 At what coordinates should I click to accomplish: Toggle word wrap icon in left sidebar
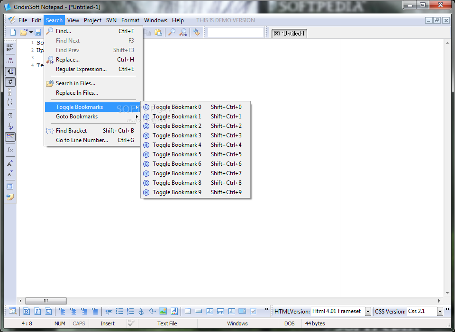(x=10, y=48)
